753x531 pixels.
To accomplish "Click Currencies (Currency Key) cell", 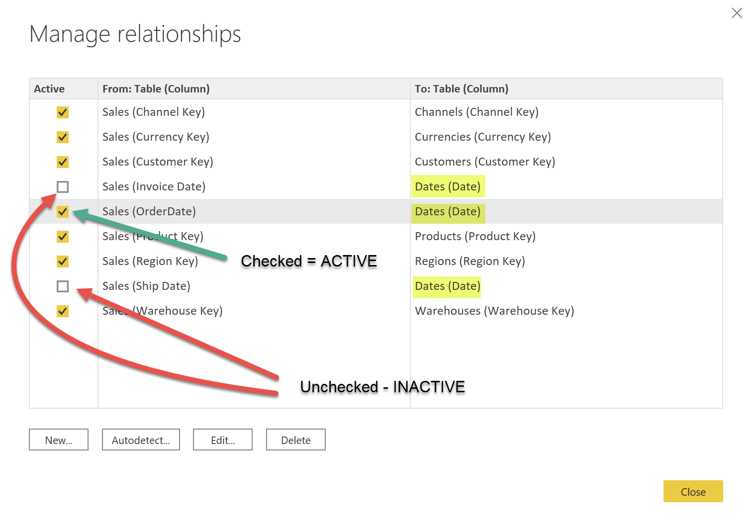I will pyautogui.click(x=483, y=137).
